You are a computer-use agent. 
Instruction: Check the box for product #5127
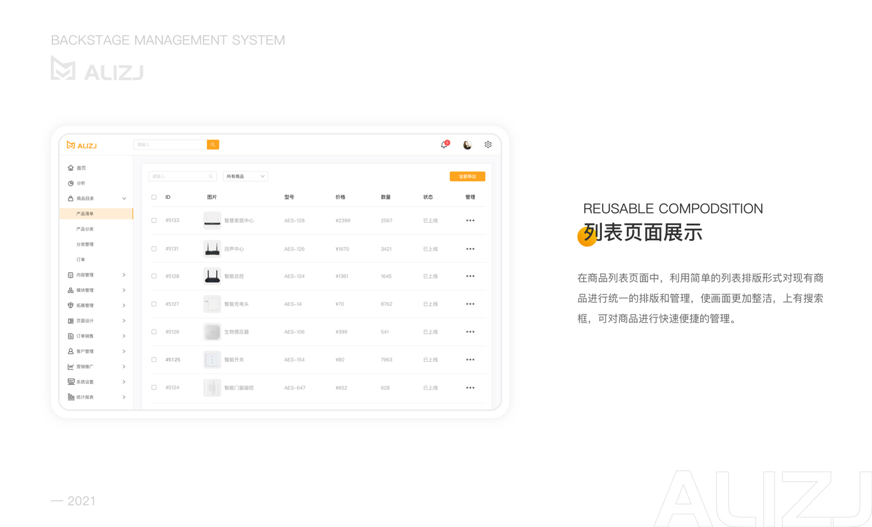pyautogui.click(x=154, y=304)
